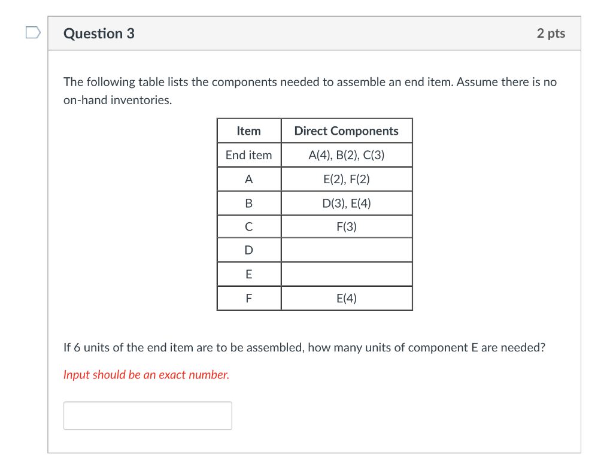The width and height of the screenshot is (613, 464).
Task: Select the End item table row
Action: (248, 154)
